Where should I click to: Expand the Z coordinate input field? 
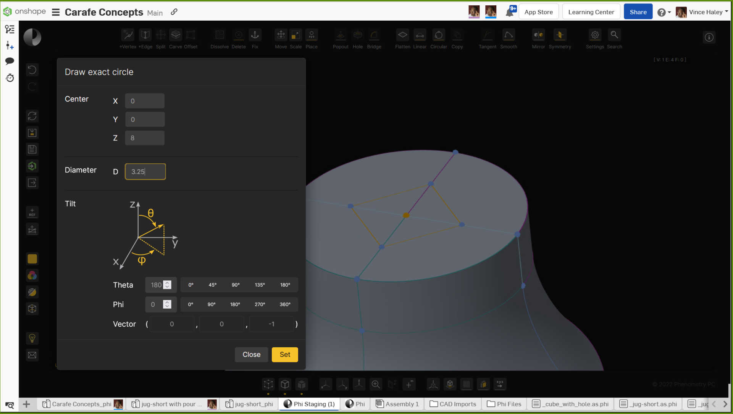coord(144,138)
